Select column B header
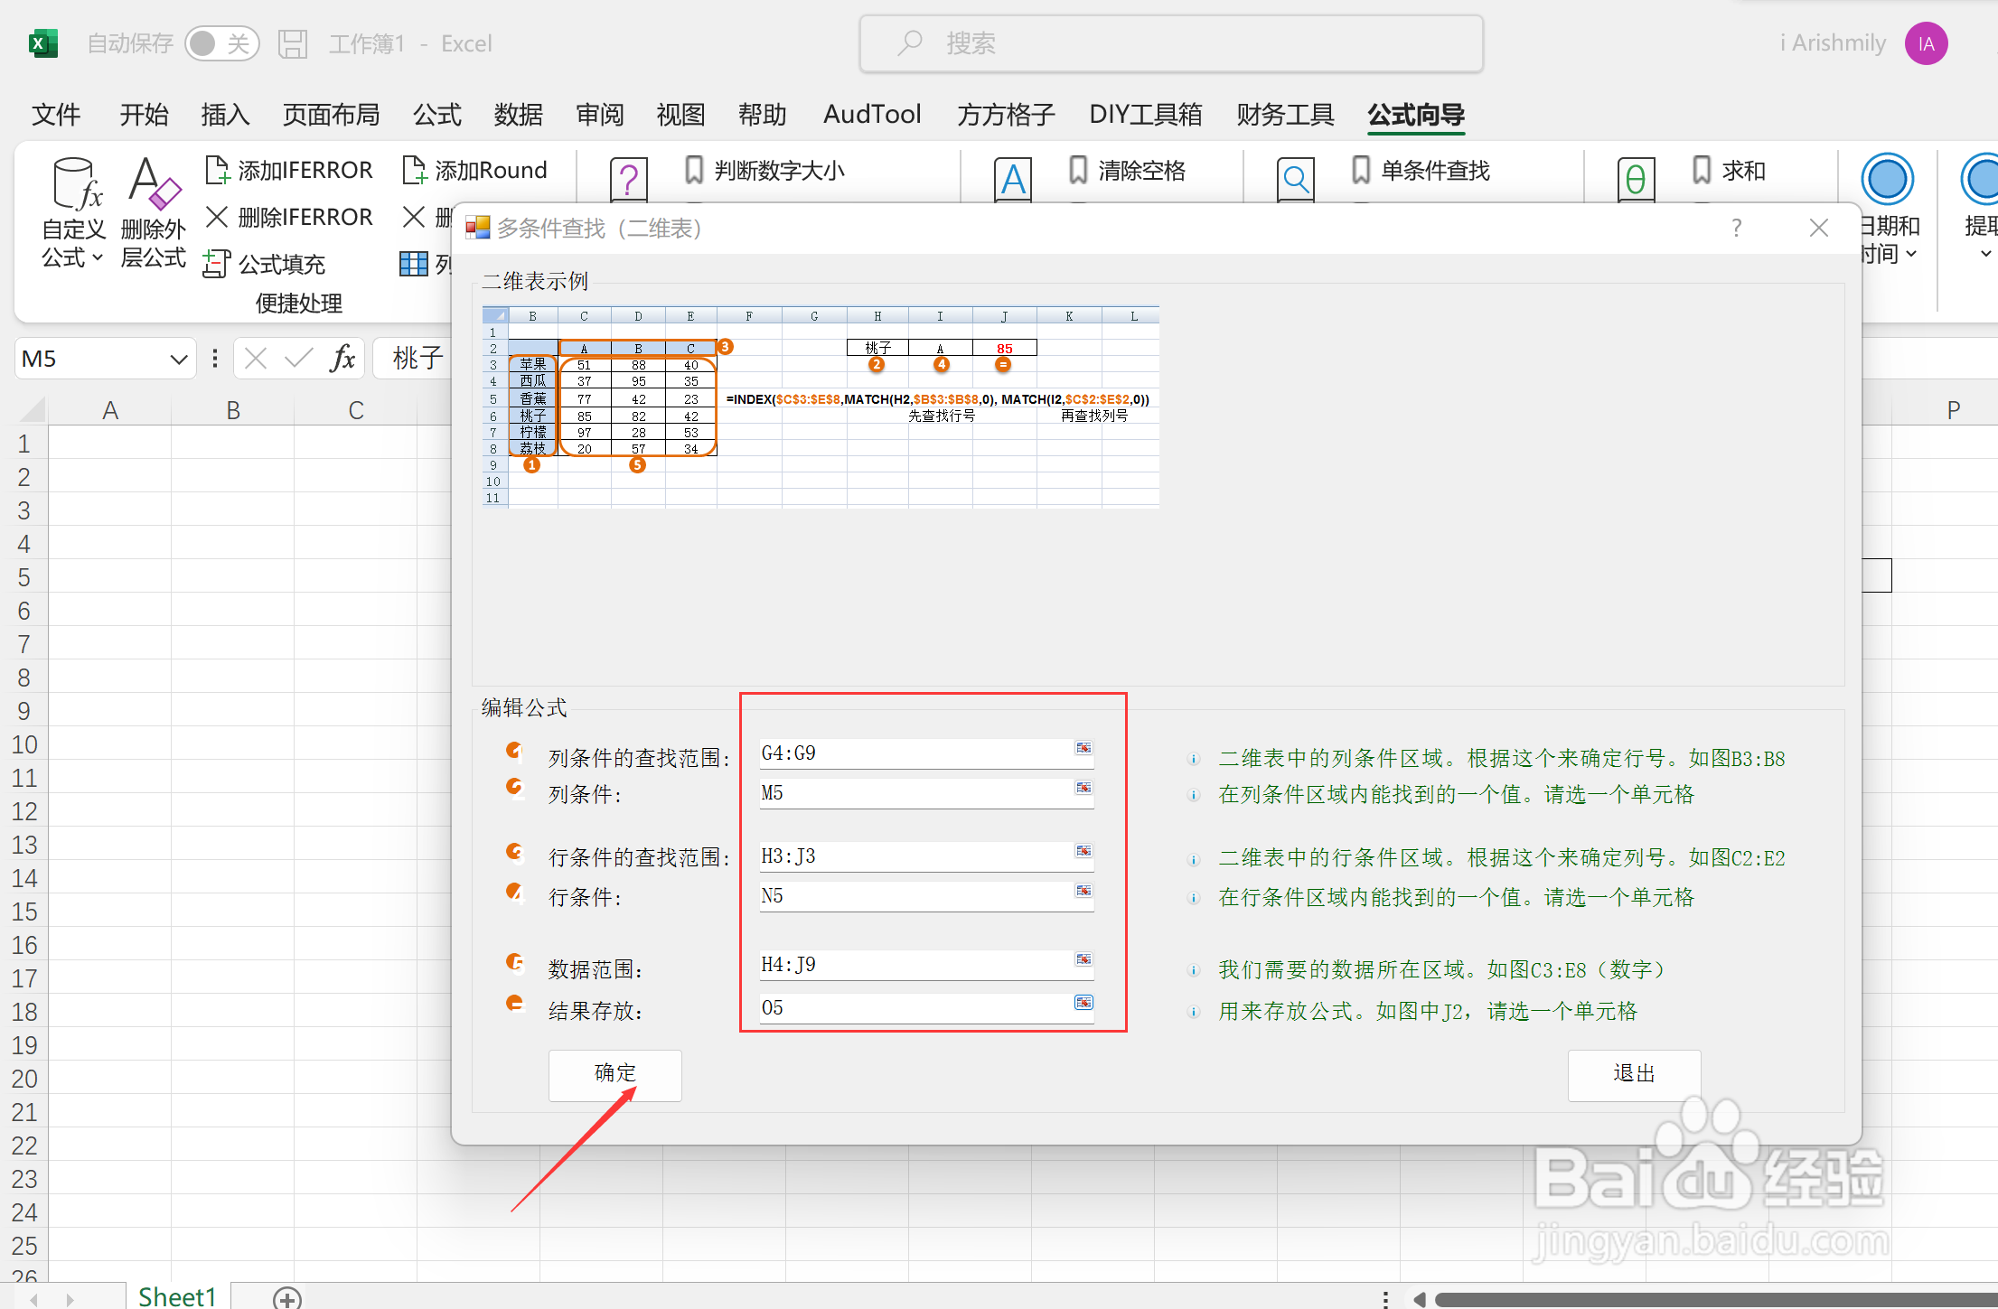 coord(233,410)
